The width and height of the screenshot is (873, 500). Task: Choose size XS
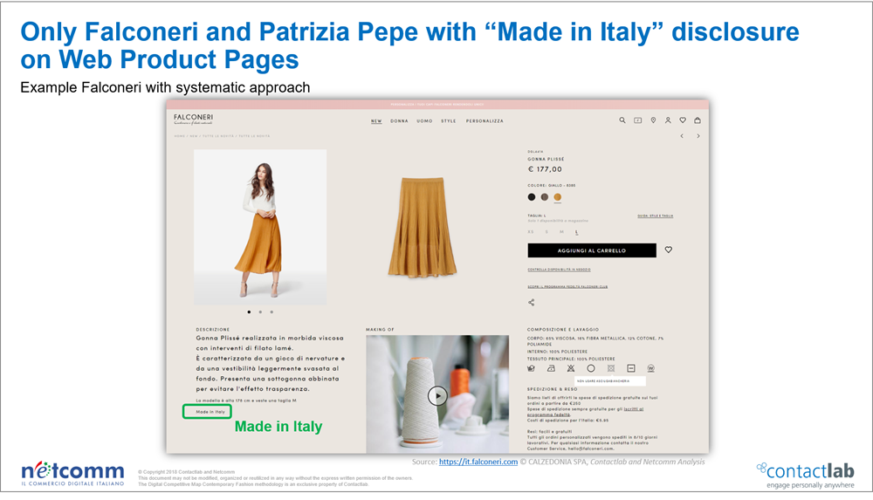coord(531,231)
